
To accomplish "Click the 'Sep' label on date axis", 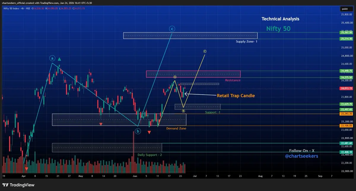I will pos(320,176).
